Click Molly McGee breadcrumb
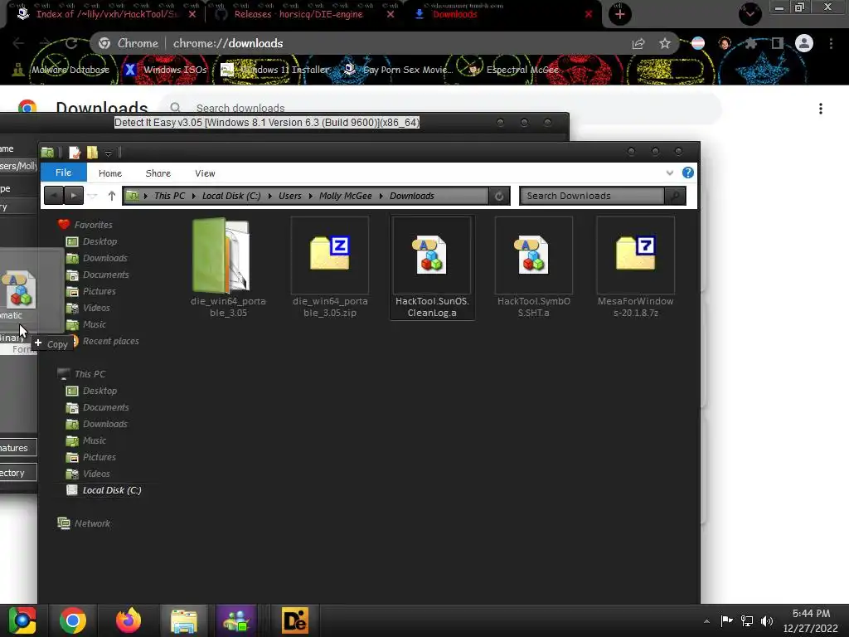This screenshot has height=637, width=849. [346, 196]
